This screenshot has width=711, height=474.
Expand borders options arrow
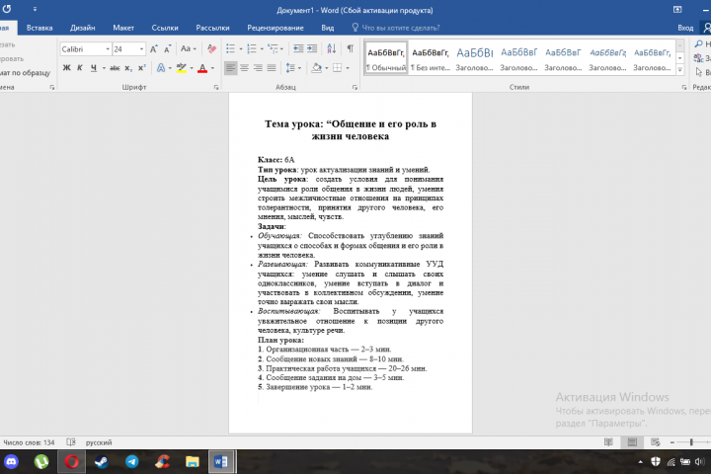348,68
